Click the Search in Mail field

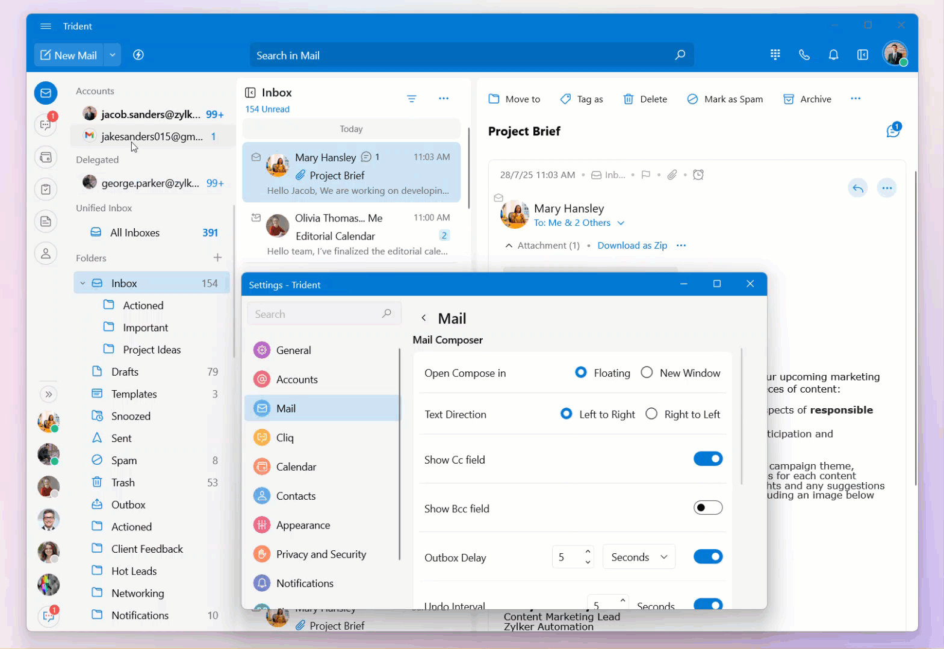pos(471,55)
